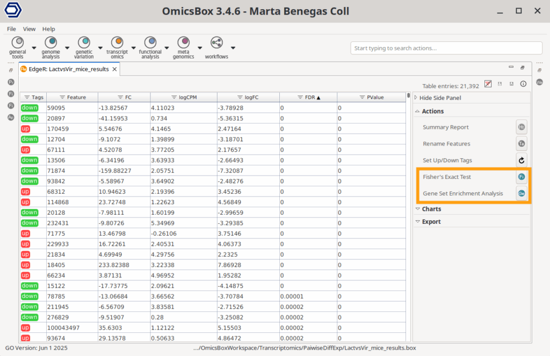This screenshot has height=356, width=550.
Task: Click the Set Up/Down Tags refresh icon
Action: [x=522, y=161]
